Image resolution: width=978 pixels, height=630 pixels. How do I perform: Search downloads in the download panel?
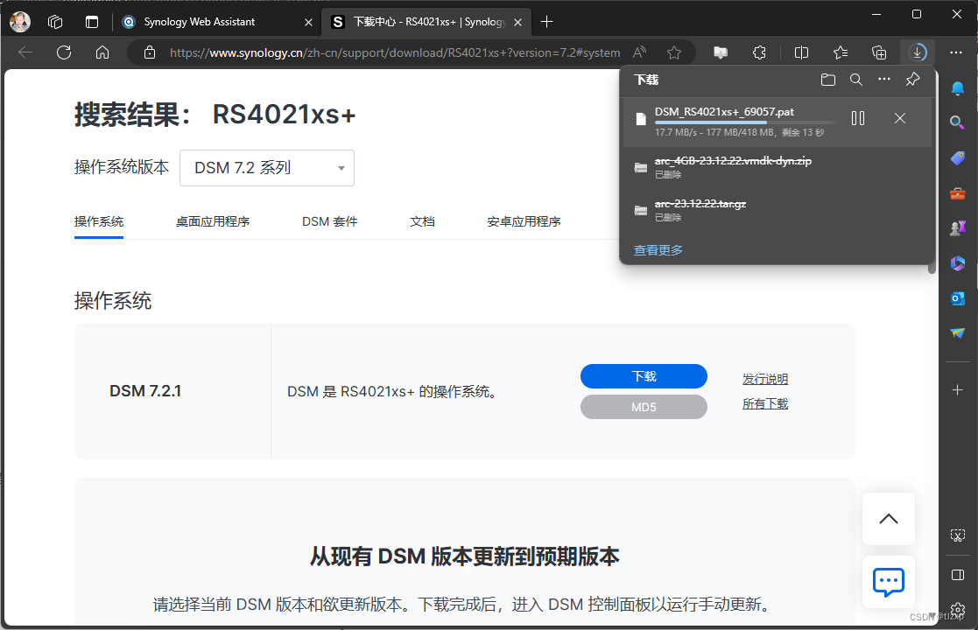[x=856, y=80]
